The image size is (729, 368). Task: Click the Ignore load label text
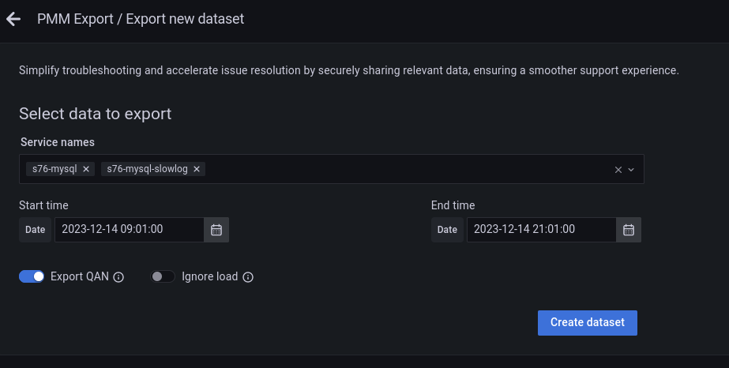(x=210, y=276)
